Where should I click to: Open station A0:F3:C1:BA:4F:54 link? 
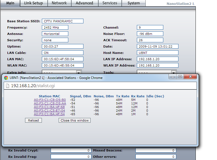click(x=49, y=114)
